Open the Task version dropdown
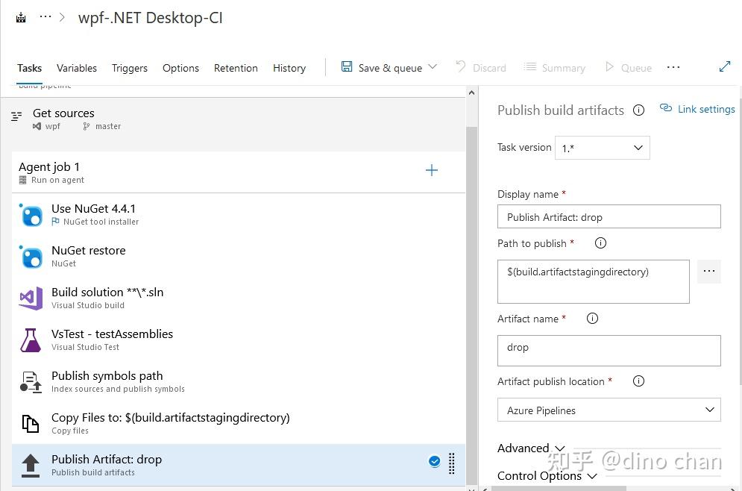 [x=602, y=148]
